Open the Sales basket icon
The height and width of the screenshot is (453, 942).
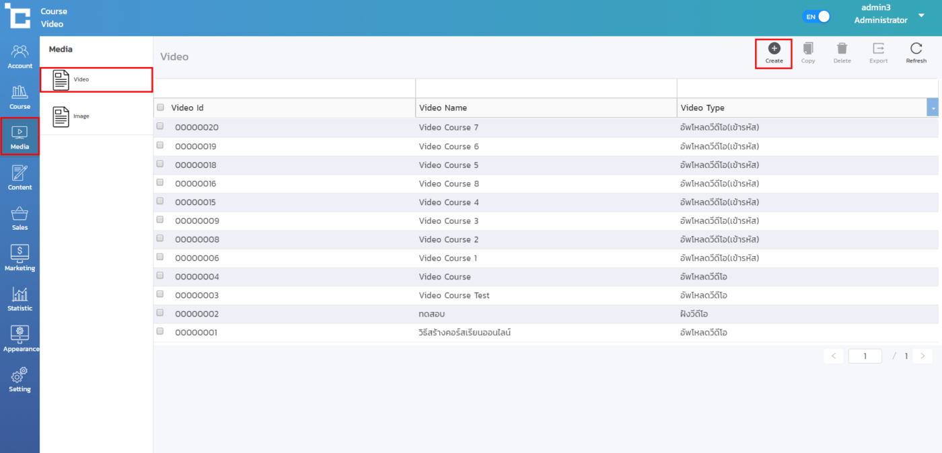(20, 218)
